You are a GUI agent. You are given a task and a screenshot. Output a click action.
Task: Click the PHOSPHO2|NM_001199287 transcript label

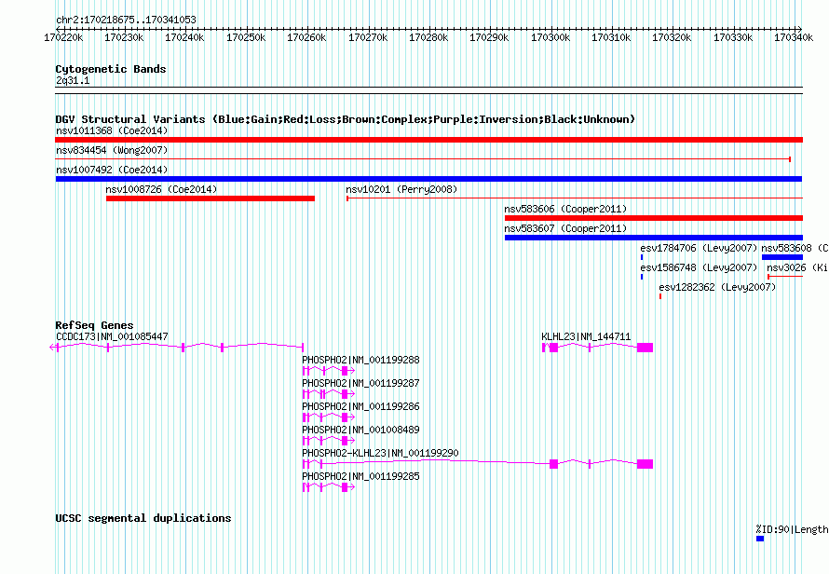pyautogui.click(x=360, y=383)
